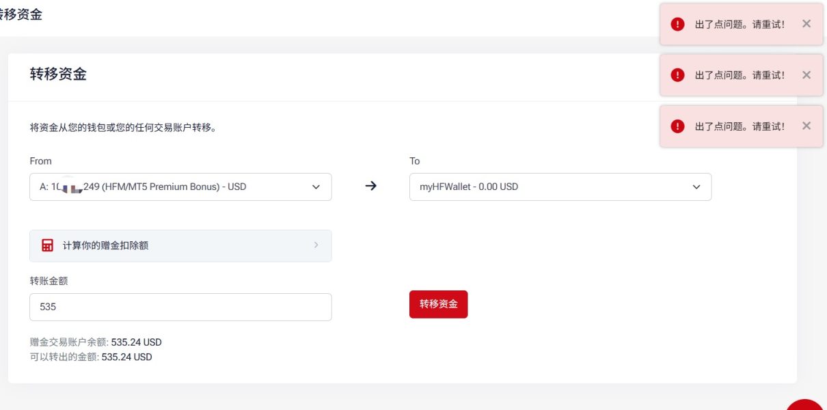Expand the bonus deduction calculator chevron

[316, 245]
